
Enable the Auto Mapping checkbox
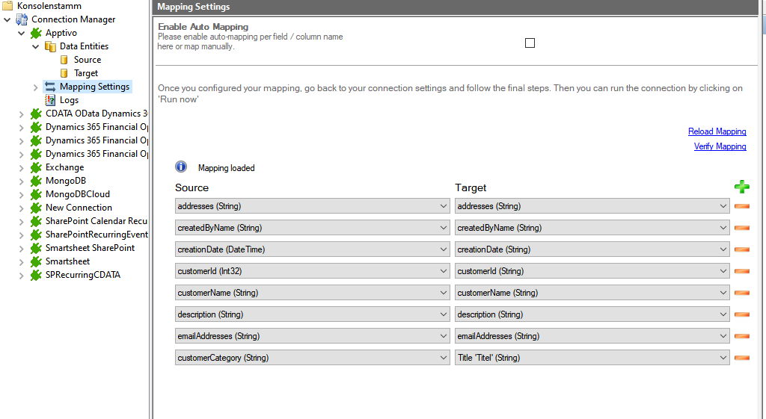point(530,43)
